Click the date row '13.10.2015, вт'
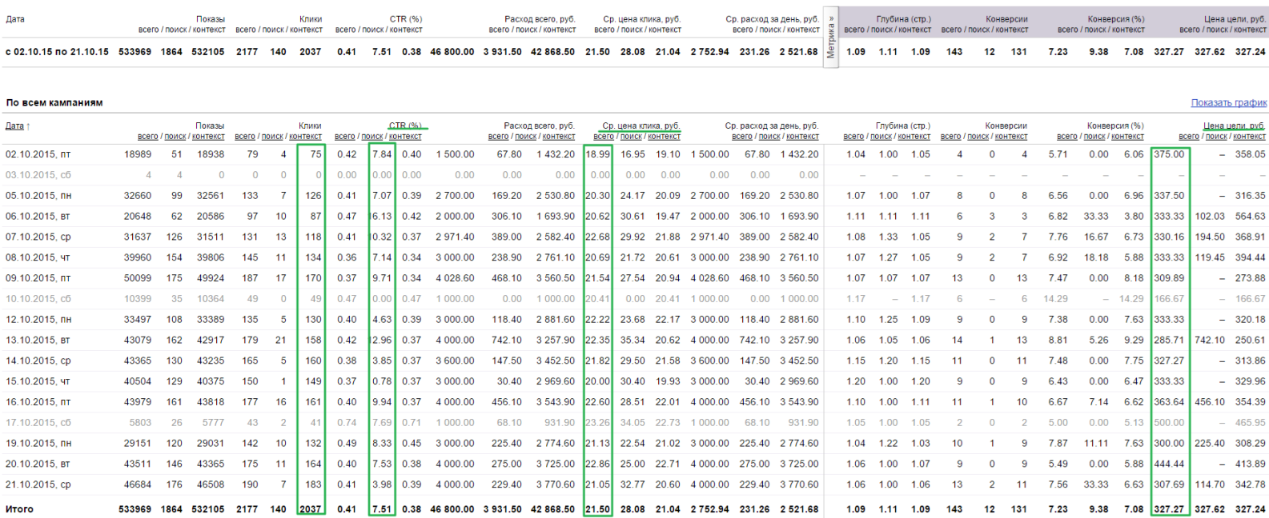The width and height of the screenshot is (1269, 518). 38,340
